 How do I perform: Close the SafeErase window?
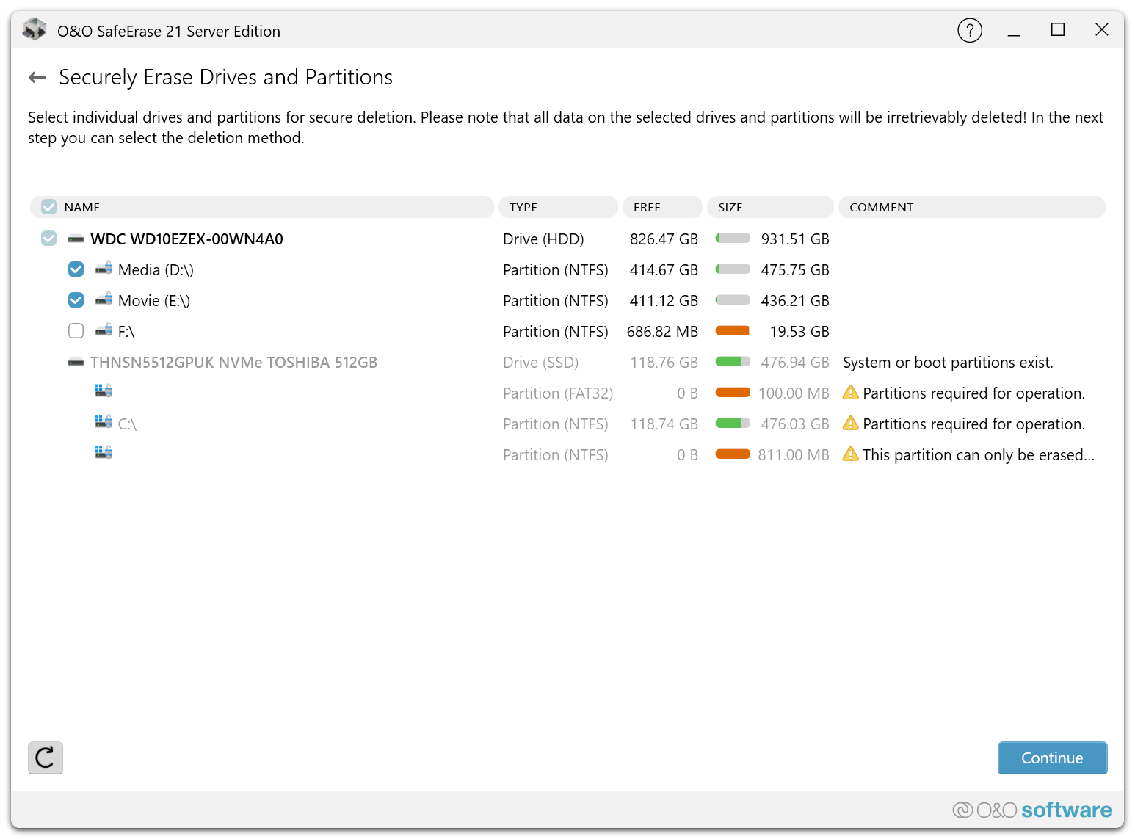point(1102,30)
